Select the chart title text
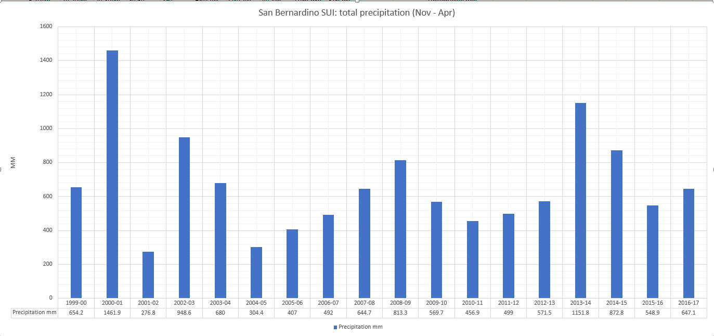Viewport: 714px width, 336px height. [357, 12]
